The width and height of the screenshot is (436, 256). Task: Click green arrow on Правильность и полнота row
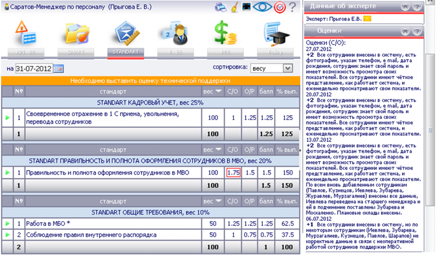coord(8,173)
